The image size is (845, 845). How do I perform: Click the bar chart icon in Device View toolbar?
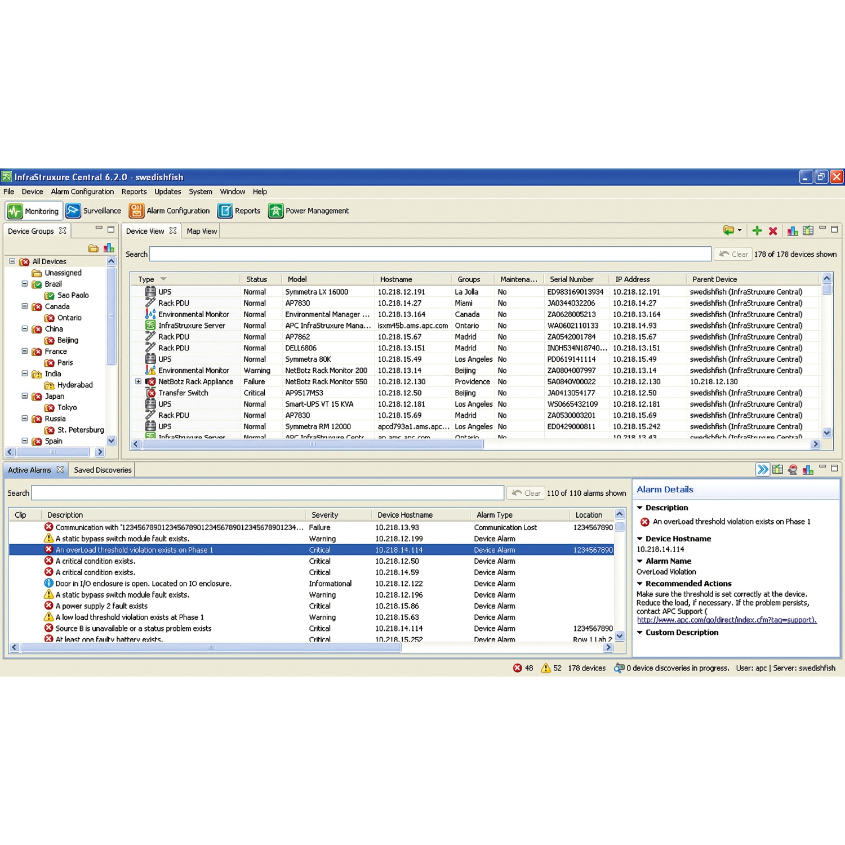(x=792, y=230)
